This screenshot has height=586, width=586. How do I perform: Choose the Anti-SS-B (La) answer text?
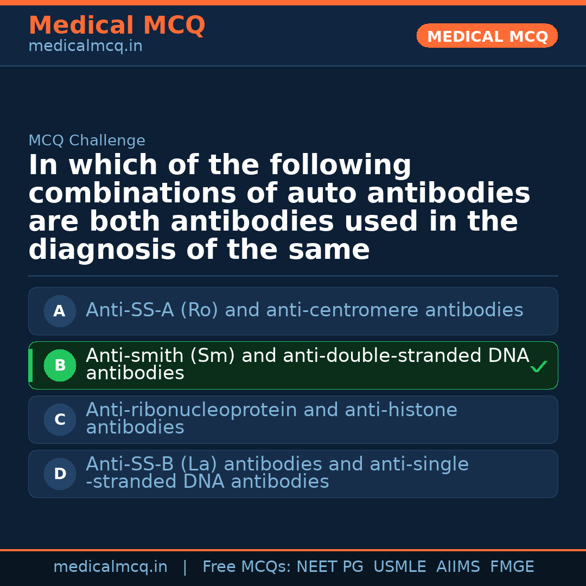point(277,473)
